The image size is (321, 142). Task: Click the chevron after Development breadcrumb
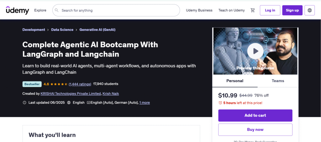pos(48,30)
